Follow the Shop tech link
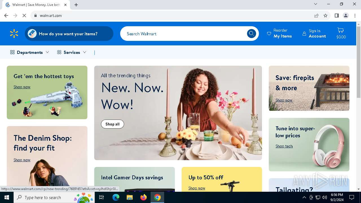The image size is (361, 203). pyautogui.click(x=284, y=146)
